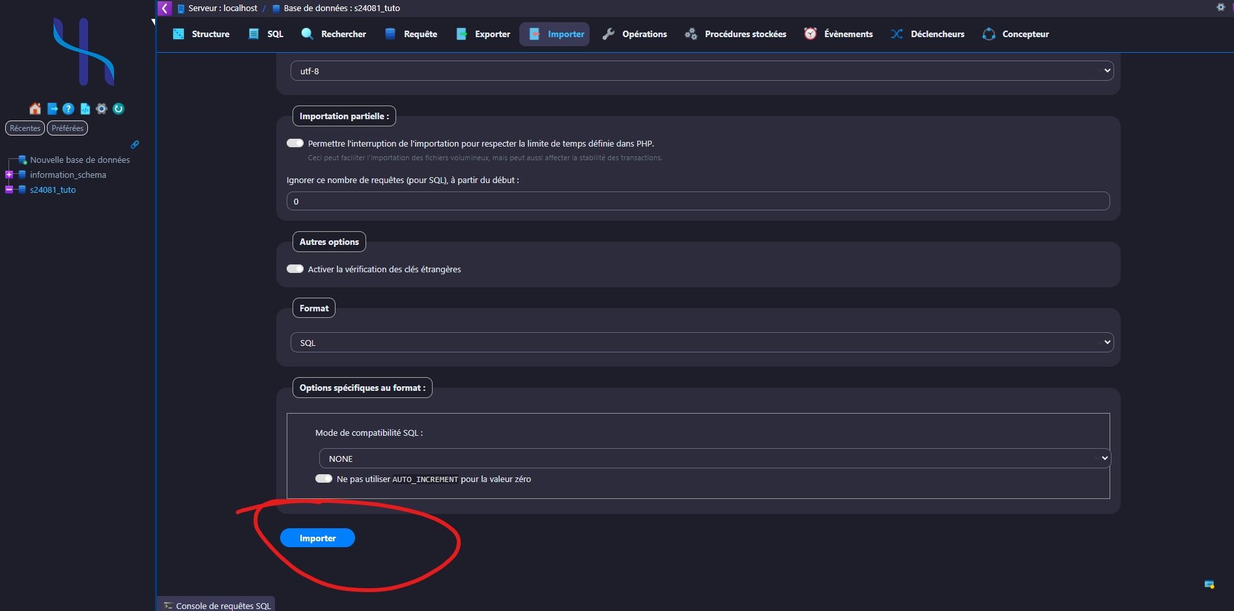
Task: Enable foreign key checks toggle
Action: pos(295,269)
